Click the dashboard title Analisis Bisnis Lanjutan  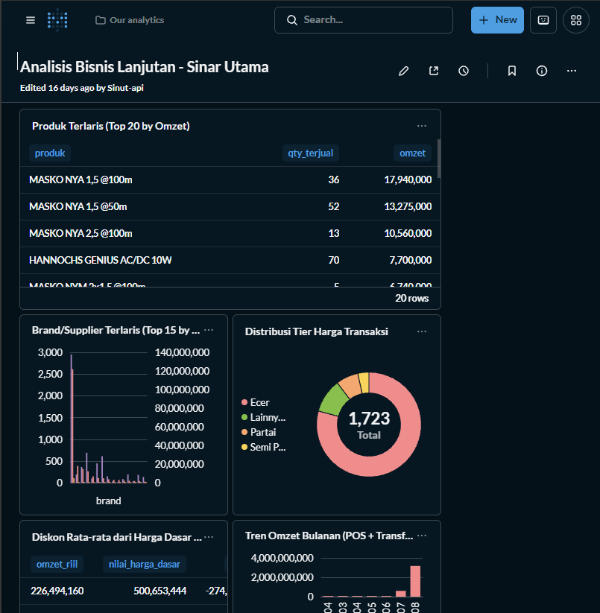click(145, 67)
